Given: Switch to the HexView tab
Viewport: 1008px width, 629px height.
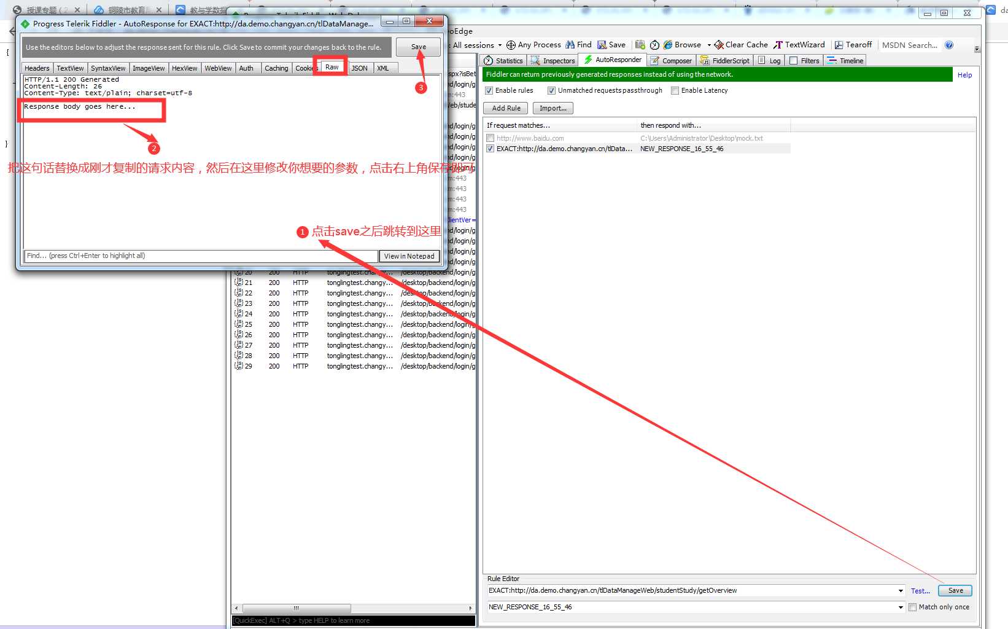Looking at the screenshot, I should pos(184,68).
